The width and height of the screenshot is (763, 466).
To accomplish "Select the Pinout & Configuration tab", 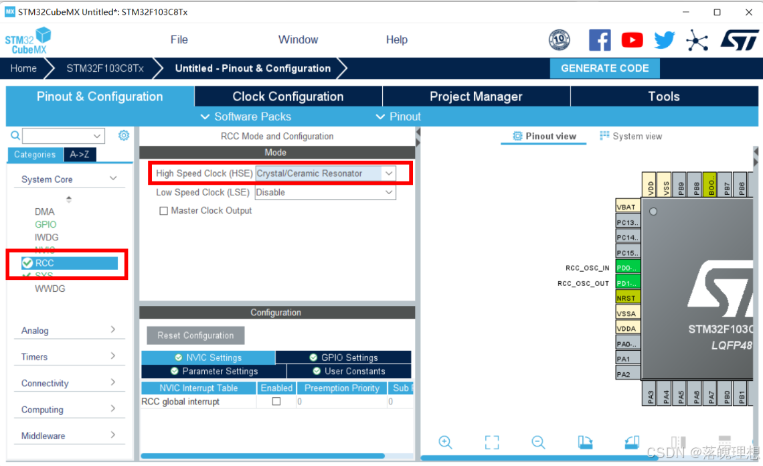I will coord(100,96).
